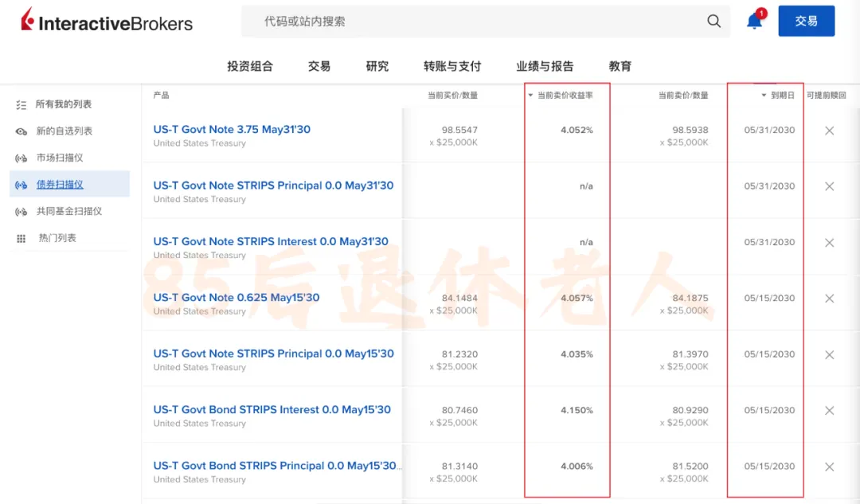Image resolution: width=860 pixels, height=504 pixels.
Task: Click the 所有我的列表 list icon
Action: coord(21,105)
